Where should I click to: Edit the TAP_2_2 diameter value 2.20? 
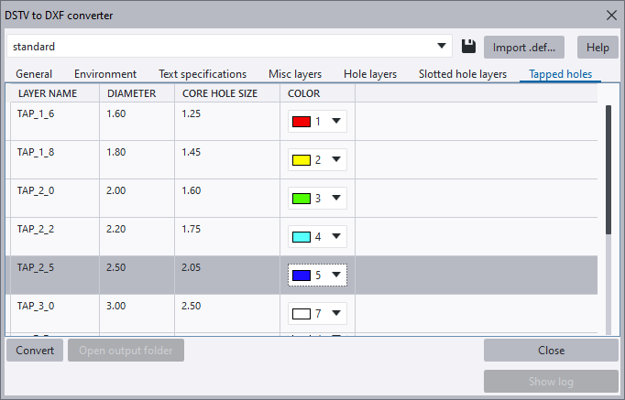tap(115, 229)
